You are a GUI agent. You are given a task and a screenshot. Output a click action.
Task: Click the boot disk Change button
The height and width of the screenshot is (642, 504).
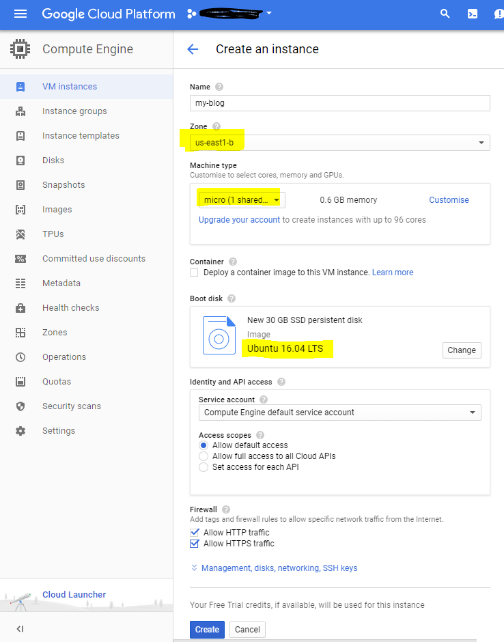tap(462, 350)
